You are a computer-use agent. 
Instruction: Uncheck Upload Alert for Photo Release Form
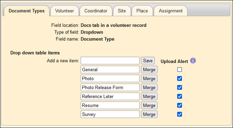(180, 87)
